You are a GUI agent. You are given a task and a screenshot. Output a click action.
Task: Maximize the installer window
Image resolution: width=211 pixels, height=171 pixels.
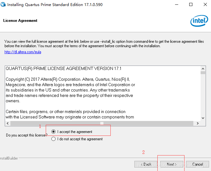coord(191,5)
